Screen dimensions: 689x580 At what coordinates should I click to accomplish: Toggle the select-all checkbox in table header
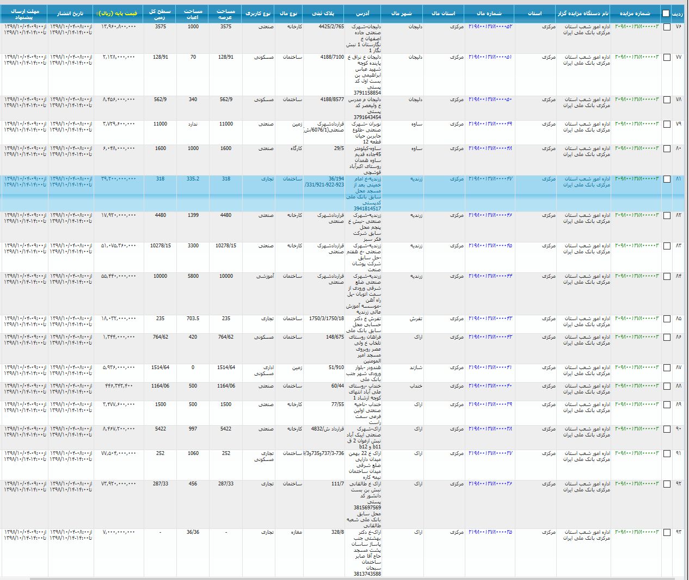pos(666,14)
